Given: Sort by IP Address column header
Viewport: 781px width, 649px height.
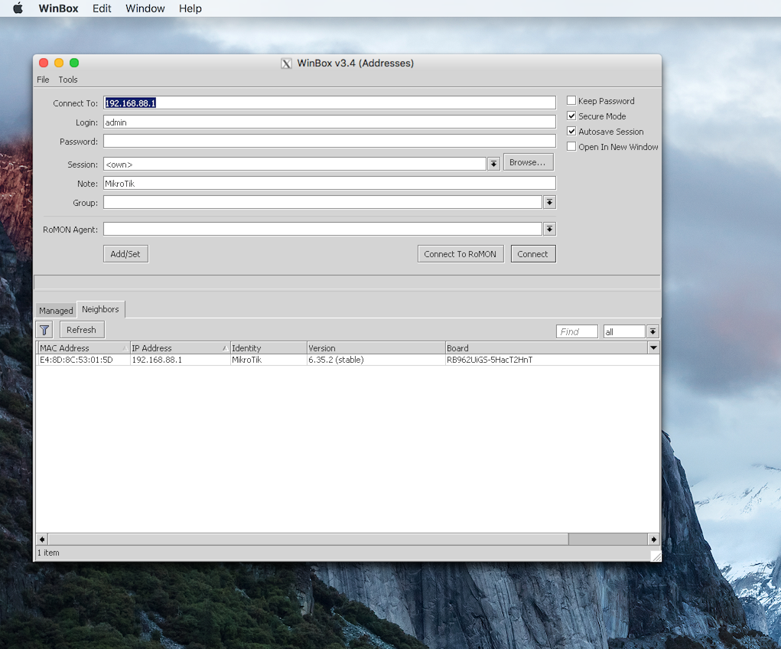Looking at the screenshot, I should tap(181, 348).
